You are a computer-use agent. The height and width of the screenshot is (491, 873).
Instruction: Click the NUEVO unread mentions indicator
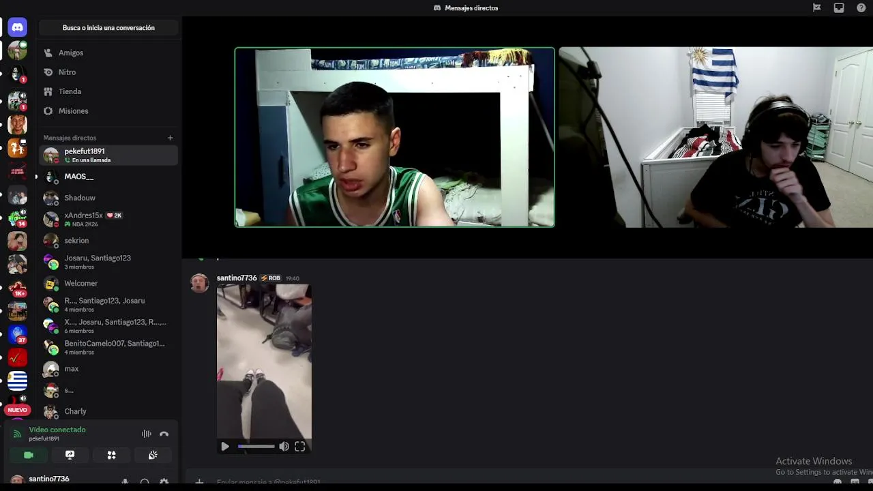(x=18, y=410)
